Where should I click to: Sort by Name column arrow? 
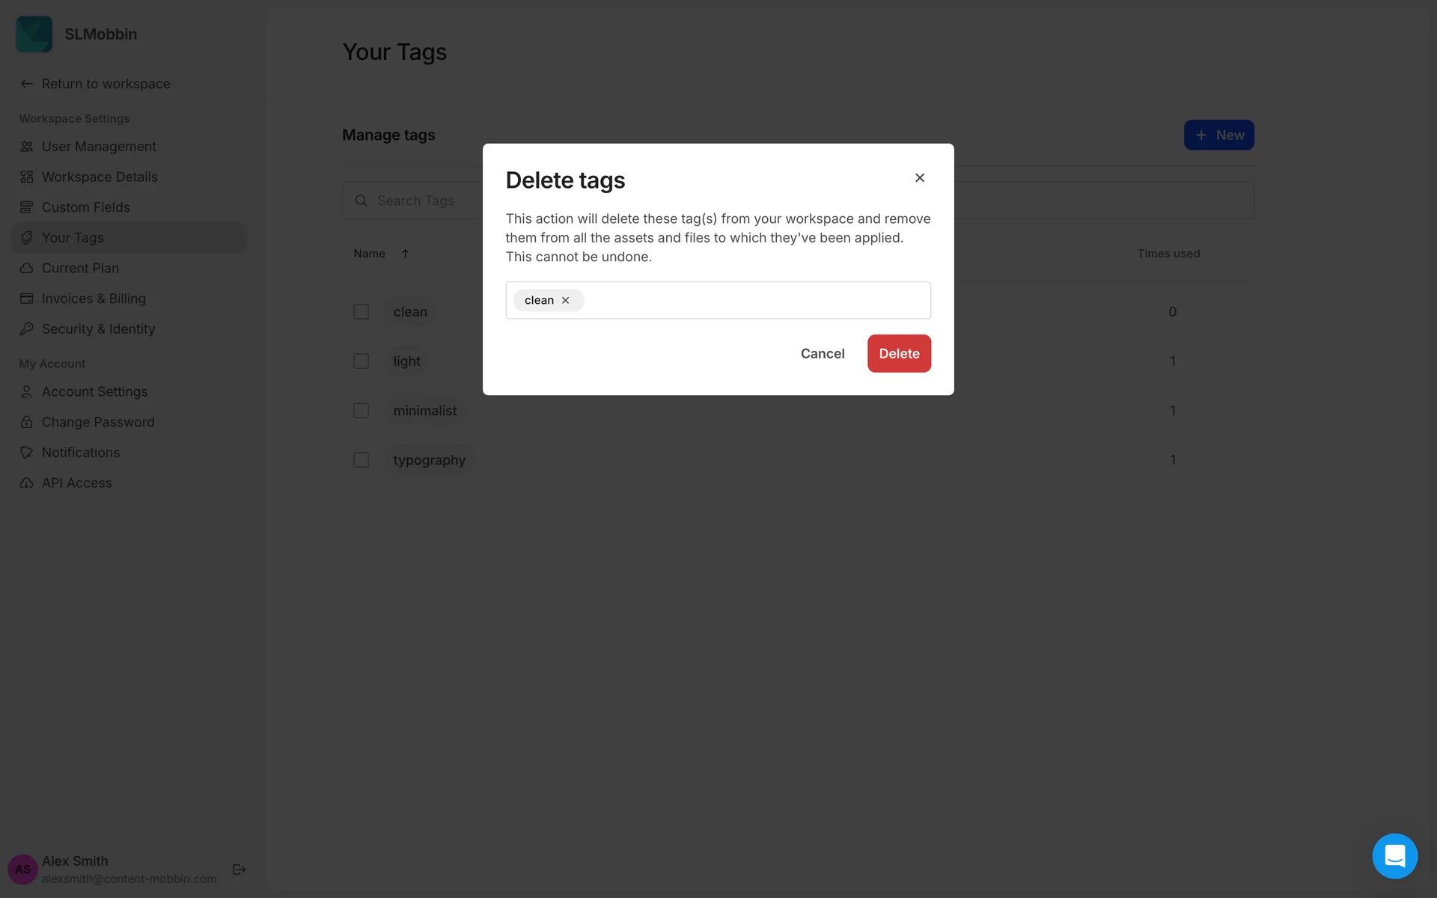[405, 254]
